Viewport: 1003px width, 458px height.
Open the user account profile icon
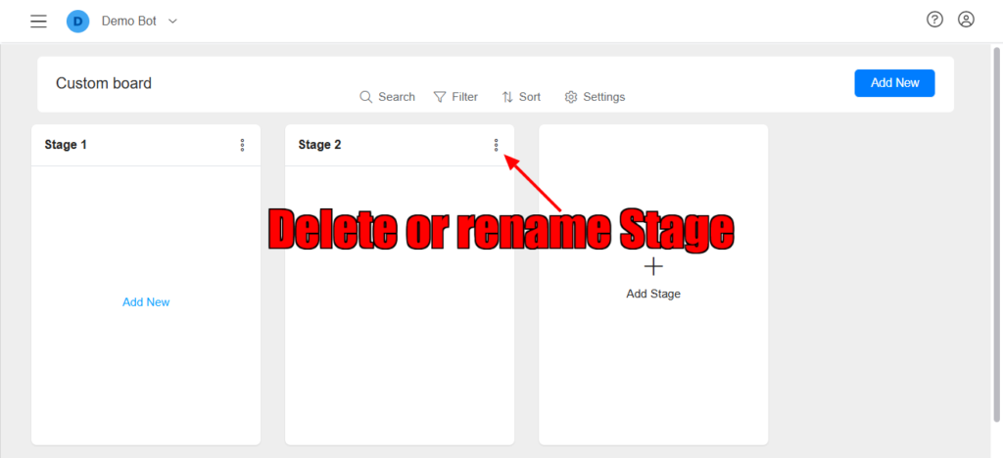(966, 20)
